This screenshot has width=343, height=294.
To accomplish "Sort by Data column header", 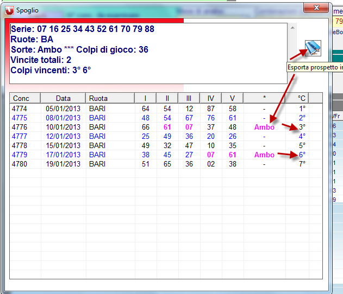I will pyautogui.click(x=63, y=98).
